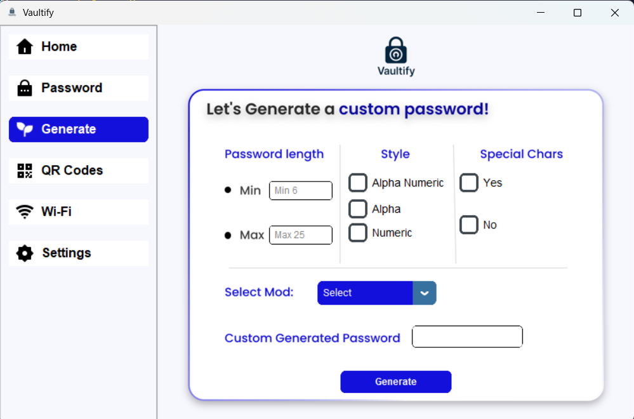Click the Home house icon
The width and height of the screenshot is (634, 419).
click(x=25, y=46)
